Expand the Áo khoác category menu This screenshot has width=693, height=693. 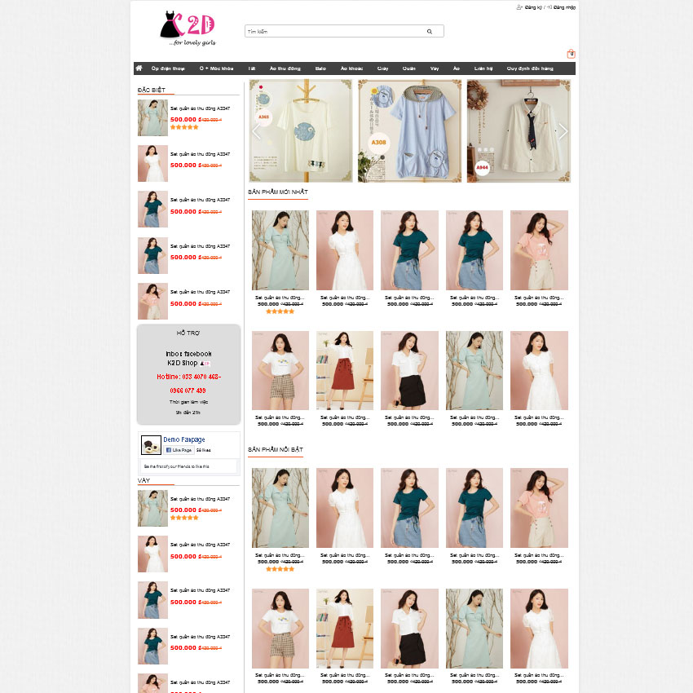[x=351, y=68]
